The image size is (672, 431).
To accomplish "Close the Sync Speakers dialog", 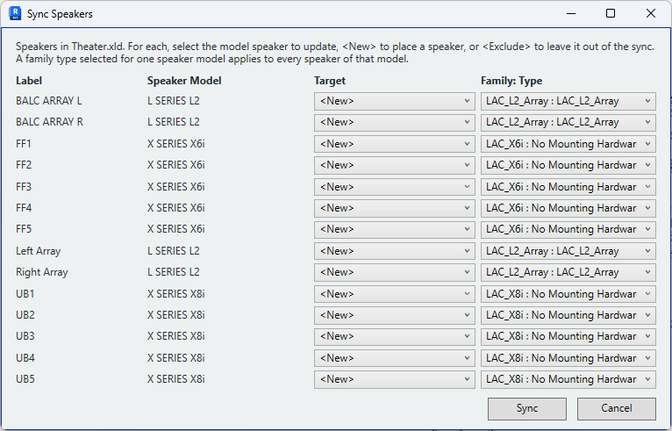I will click(651, 14).
